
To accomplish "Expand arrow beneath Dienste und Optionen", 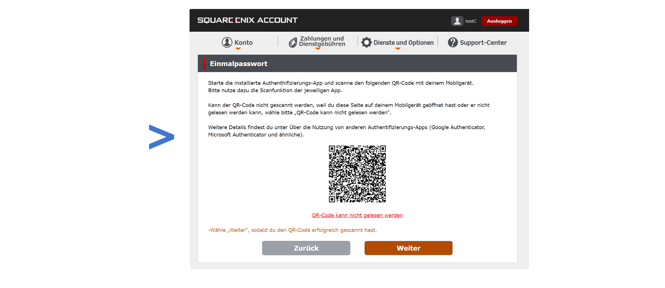I will [x=398, y=49].
